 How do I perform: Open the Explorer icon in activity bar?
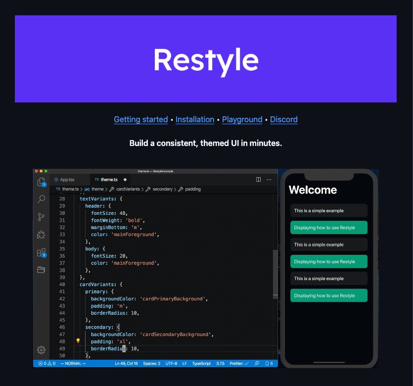(x=41, y=182)
